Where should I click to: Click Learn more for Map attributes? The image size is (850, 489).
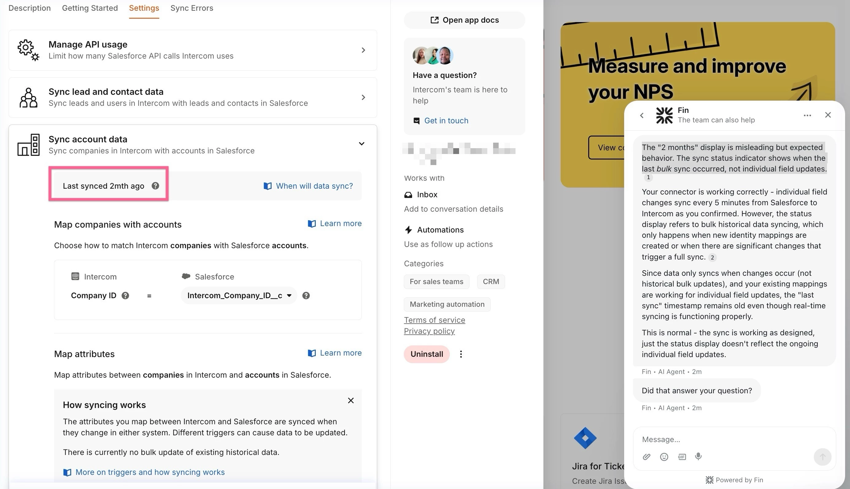pyautogui.click(x=335, y=353)
